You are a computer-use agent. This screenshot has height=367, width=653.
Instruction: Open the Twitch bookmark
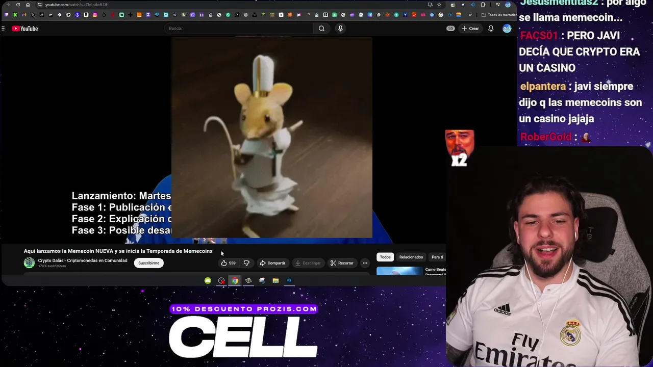click(6, 15)
